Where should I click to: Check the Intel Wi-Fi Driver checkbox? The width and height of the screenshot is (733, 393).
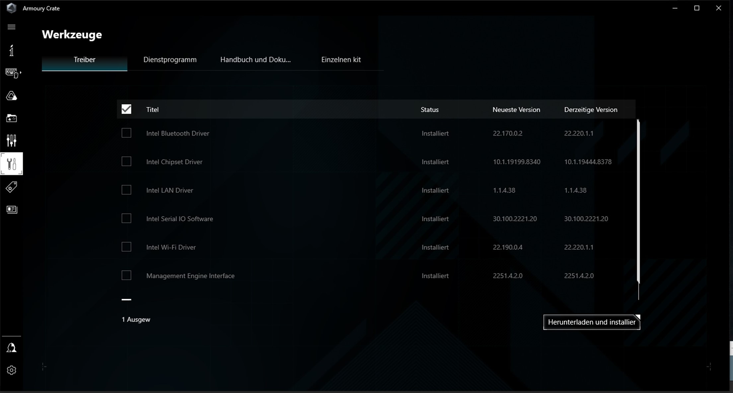click(x=126, y=247)
